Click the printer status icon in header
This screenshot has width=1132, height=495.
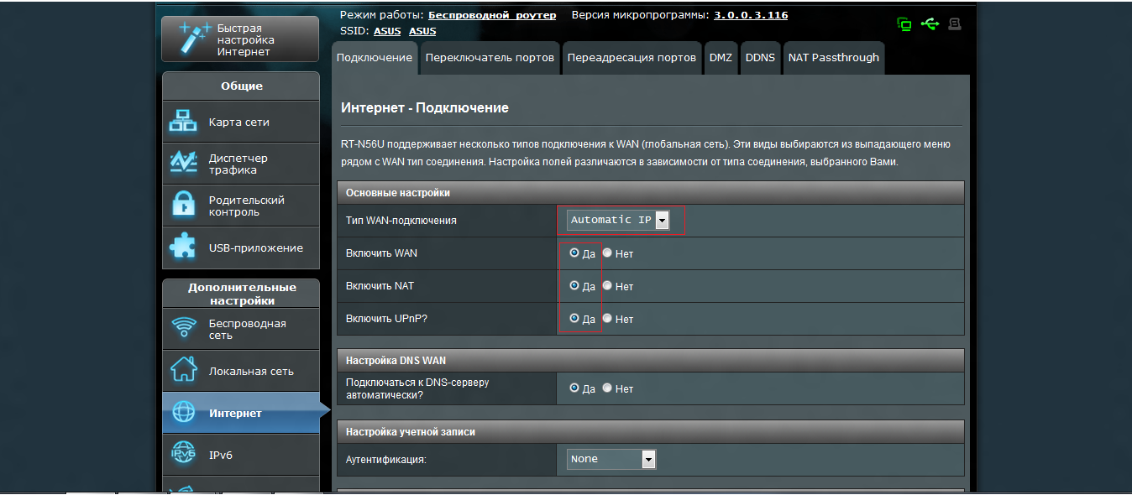click(x=955, y=24)
